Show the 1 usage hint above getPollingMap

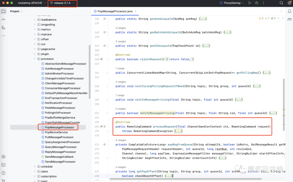point(120,68)
